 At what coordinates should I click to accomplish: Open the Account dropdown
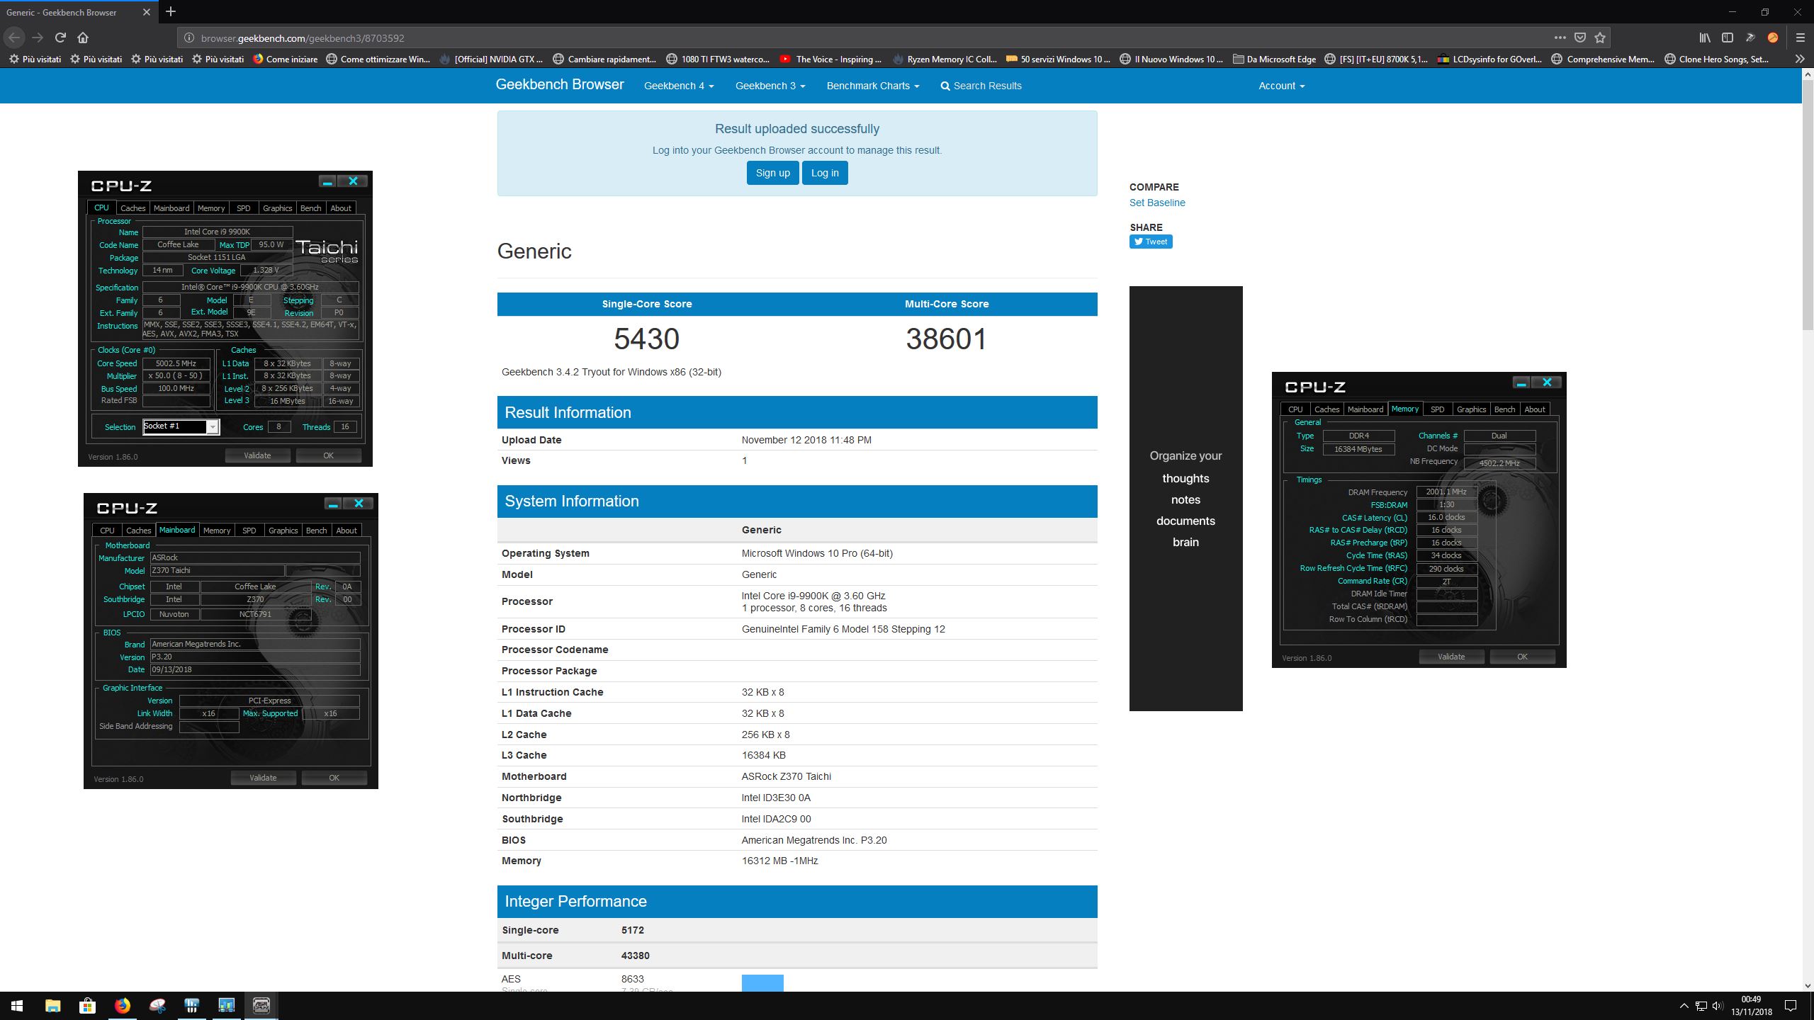1282,86
